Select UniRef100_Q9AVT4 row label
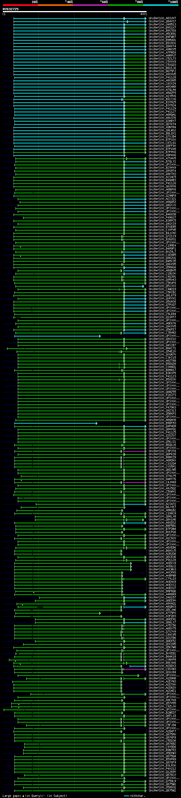181x798 pixels. (162, 46)
